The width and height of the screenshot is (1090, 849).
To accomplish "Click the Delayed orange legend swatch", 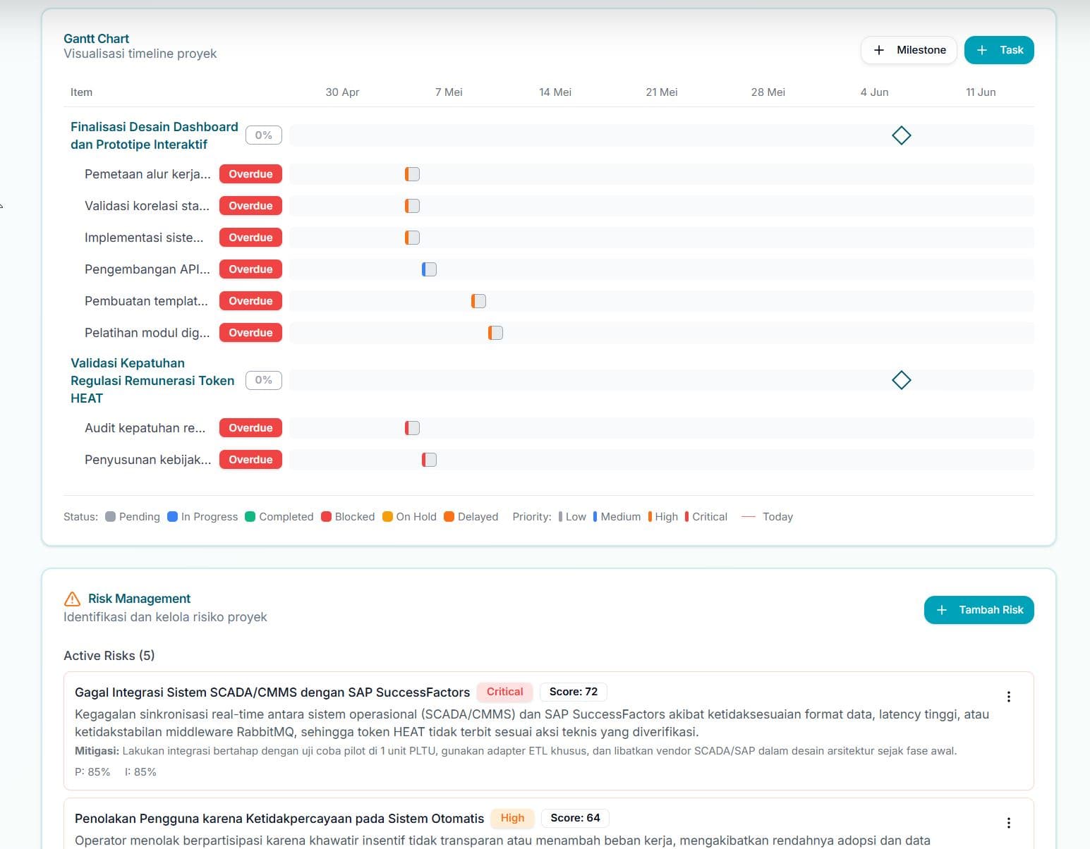I will pyautogui.click(x=449, y=517).
